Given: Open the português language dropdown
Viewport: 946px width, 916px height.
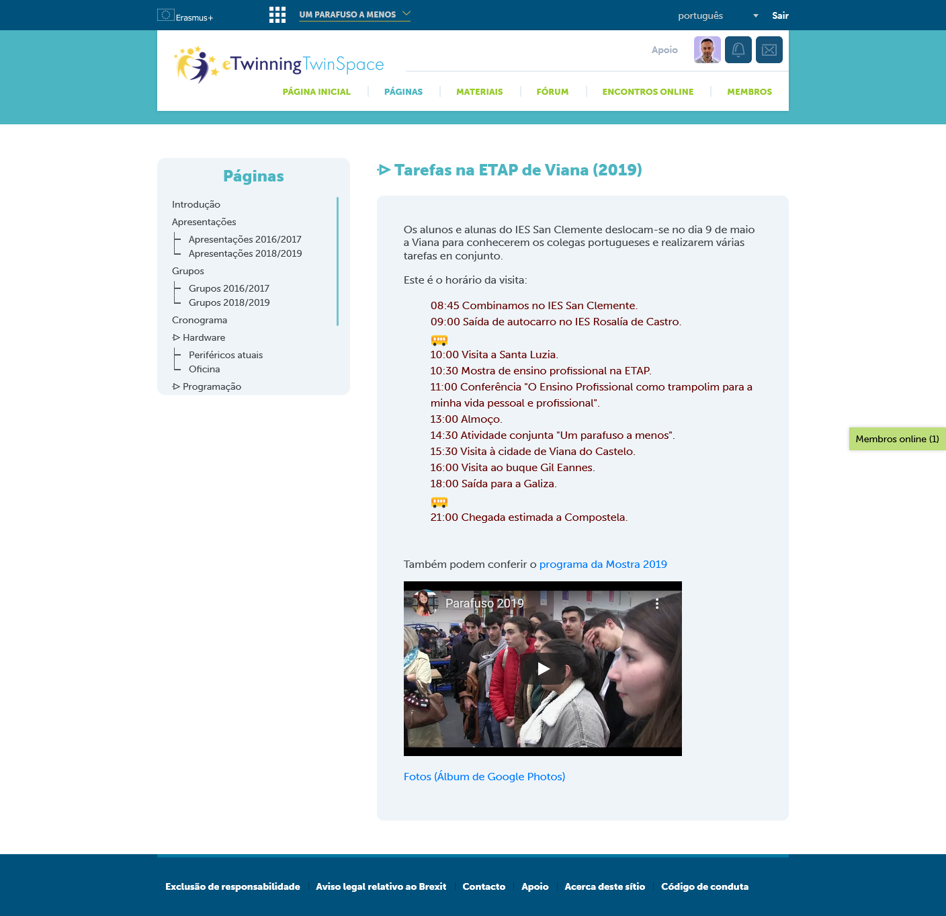Looking at the screenshot, I should 718,15.
